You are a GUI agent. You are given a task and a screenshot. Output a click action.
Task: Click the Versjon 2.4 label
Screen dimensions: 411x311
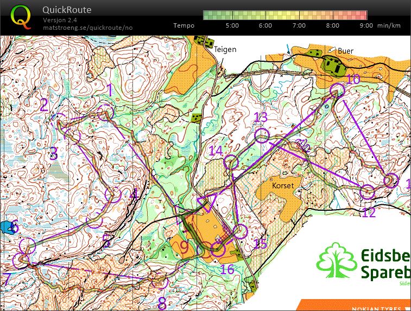coord(60,20)
